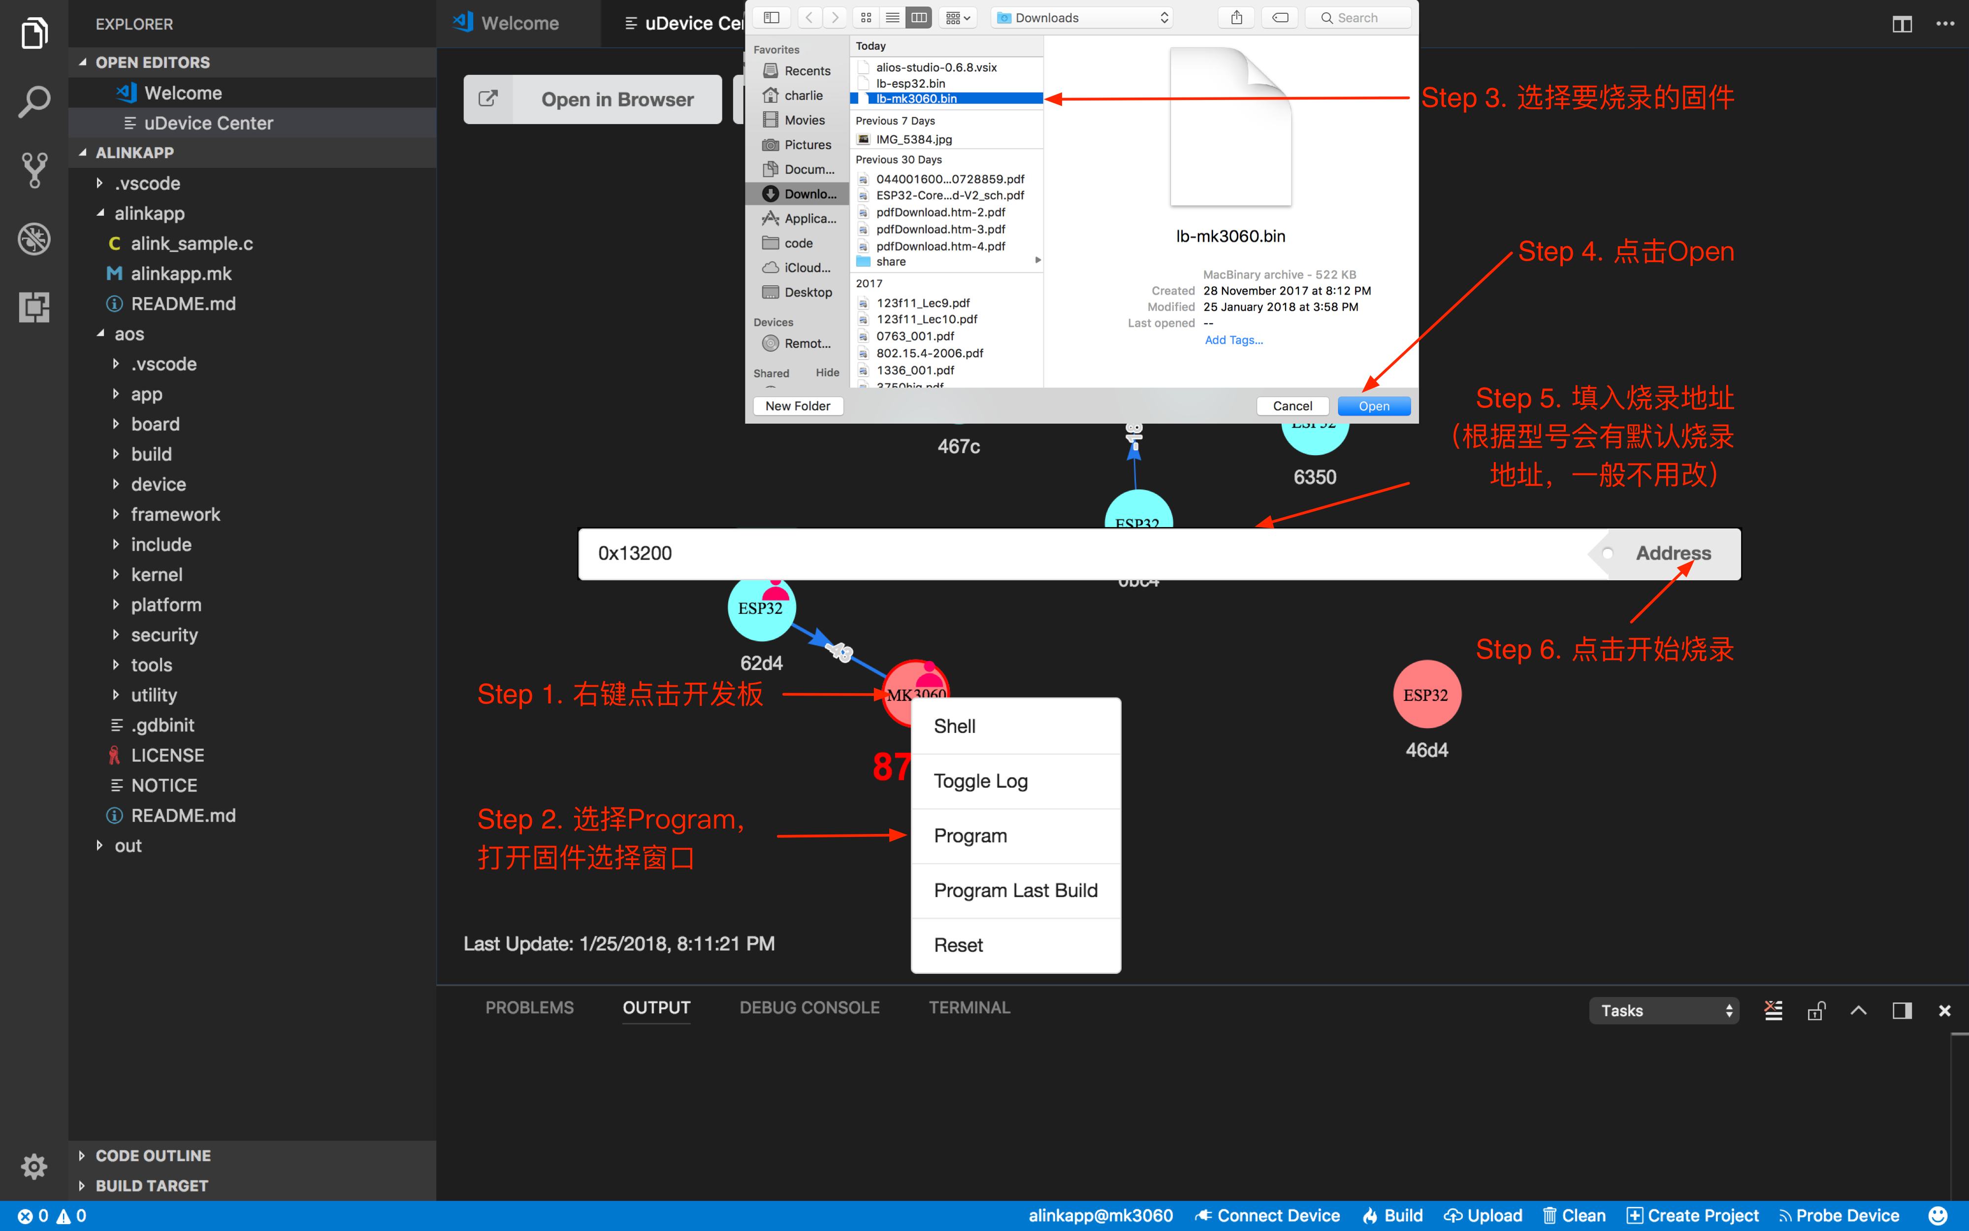Move panel to the right icon
The width and height of the screenshot is (1969, 1231).
pos(1902,1010)
